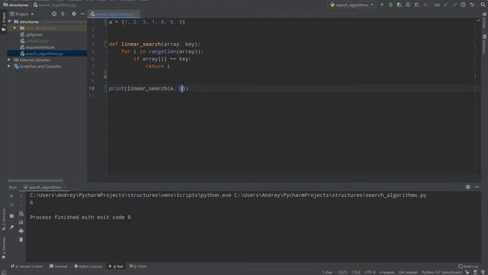Open requirements.txt in the project tree
The height and width of the screenshot is (275, 488).
pos(37,47)
